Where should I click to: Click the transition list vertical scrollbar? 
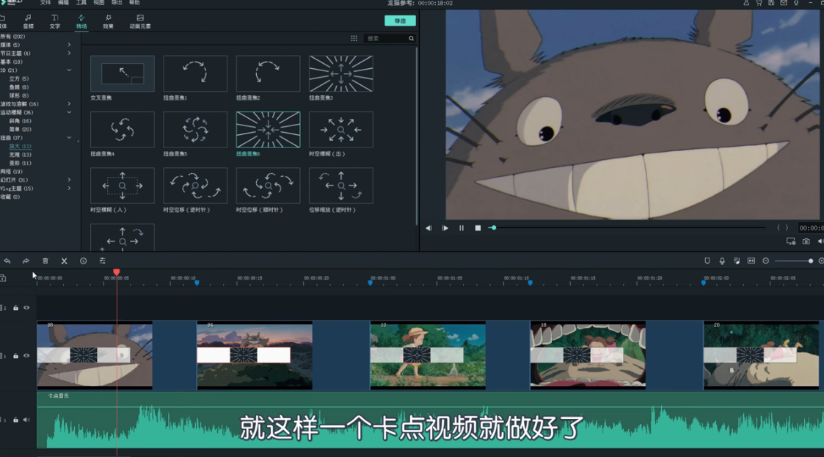click(x=417, y=136)
